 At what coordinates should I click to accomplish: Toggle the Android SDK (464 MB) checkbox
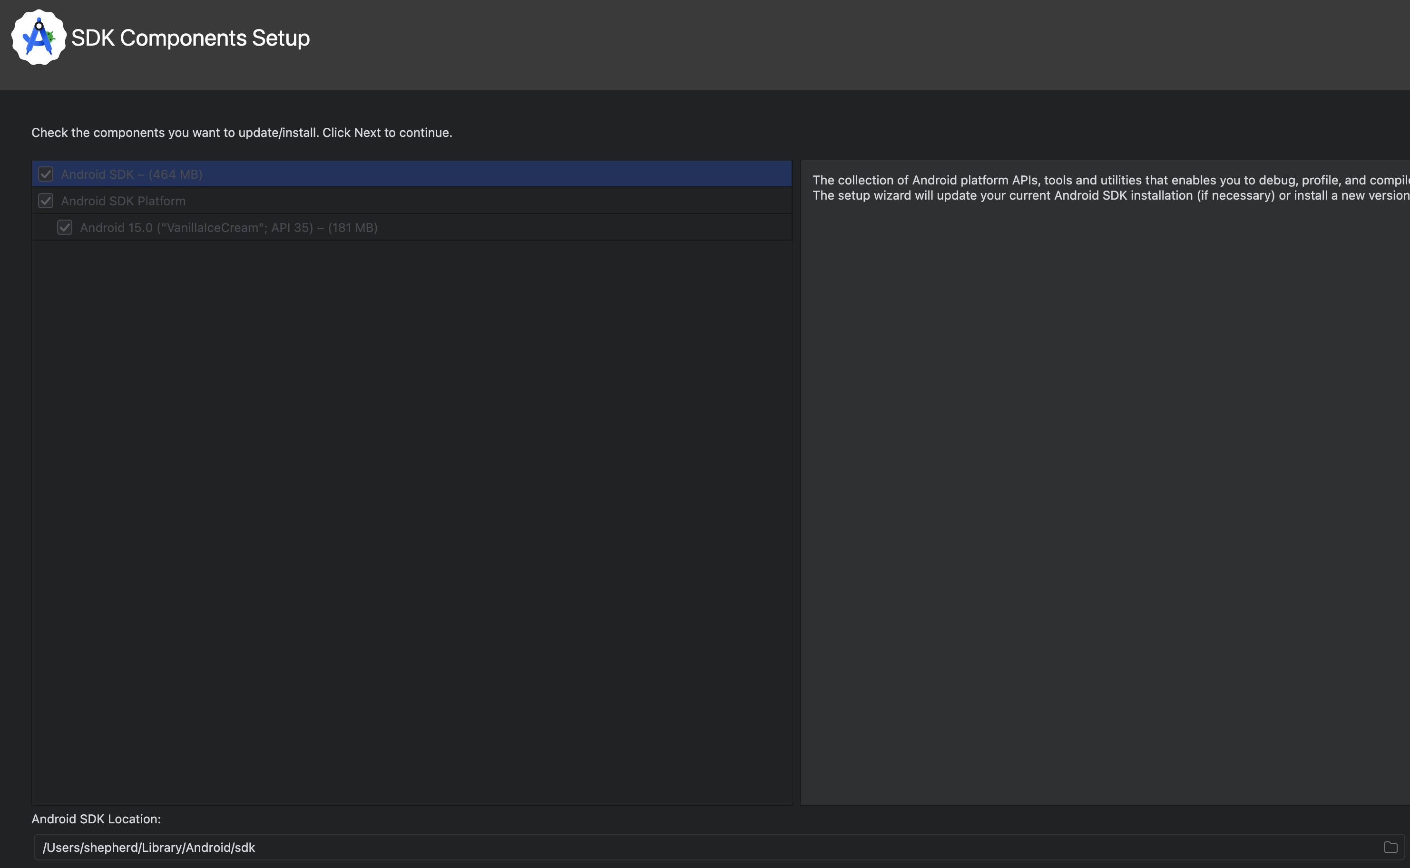(46, 174)
